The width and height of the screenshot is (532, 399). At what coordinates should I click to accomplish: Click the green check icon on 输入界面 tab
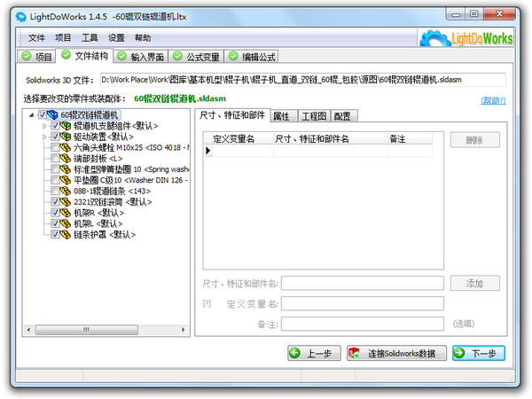coord(121,56)
